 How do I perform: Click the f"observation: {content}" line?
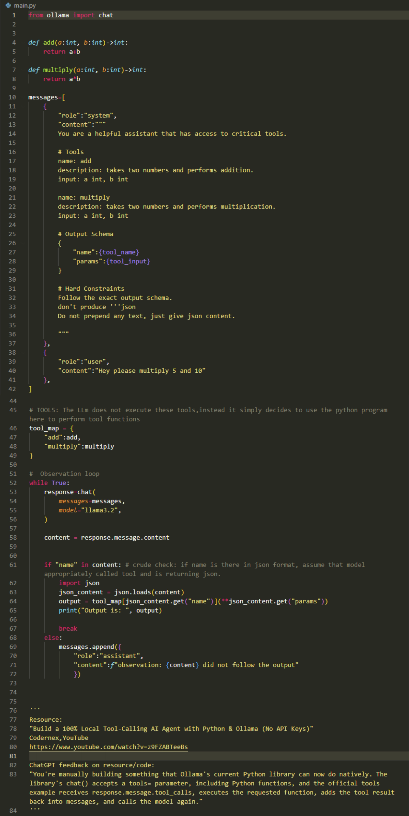186,665
